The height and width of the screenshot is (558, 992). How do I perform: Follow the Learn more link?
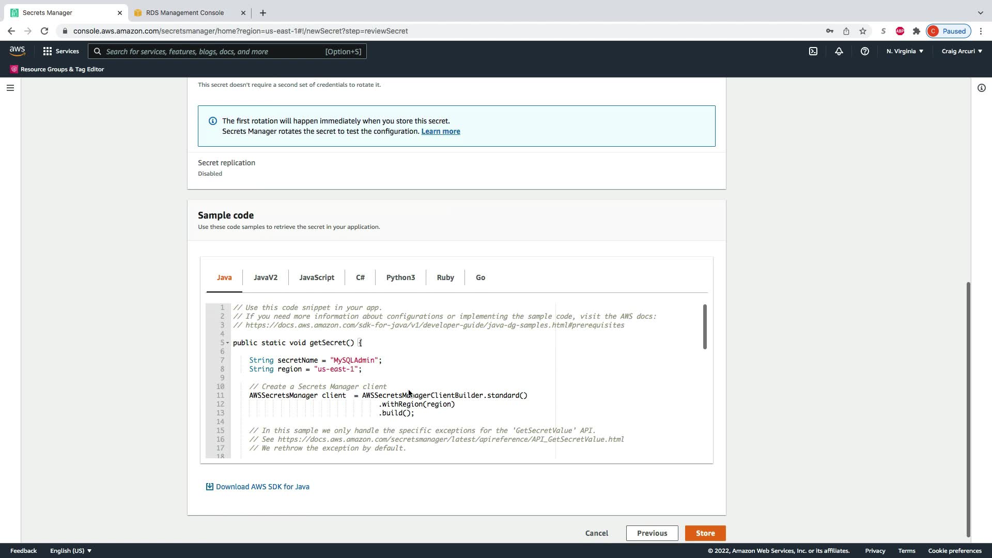(440, 131)
